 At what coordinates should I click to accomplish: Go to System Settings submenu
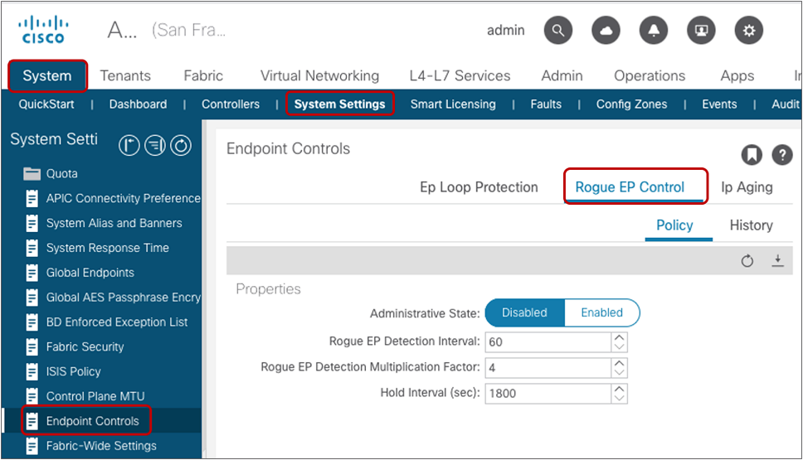339,104
